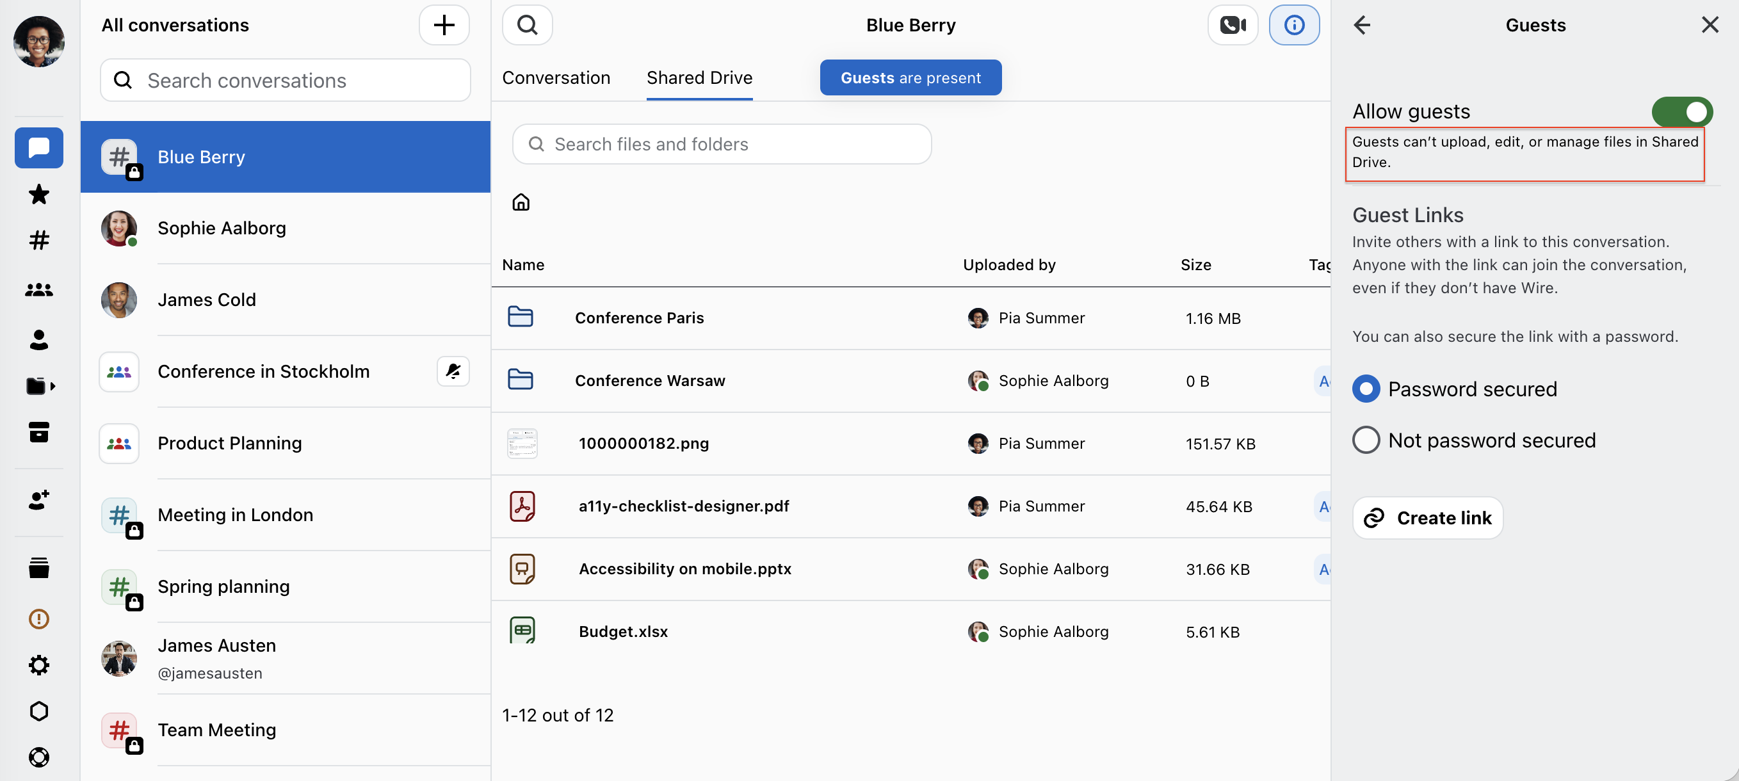The height and width of the screenshot is (781, 1739).
Task: Select Password secured radio option
Action: [x=1454, y=389]
